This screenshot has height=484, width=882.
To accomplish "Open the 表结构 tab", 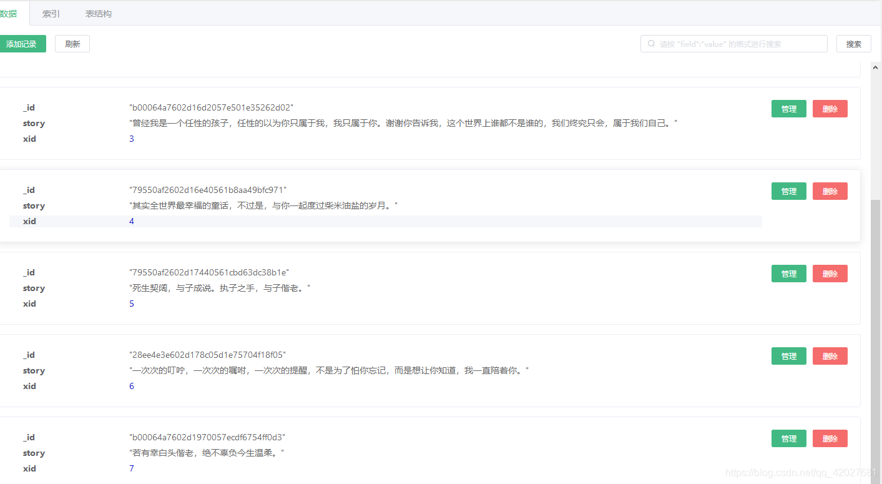I will pos(99,14).
